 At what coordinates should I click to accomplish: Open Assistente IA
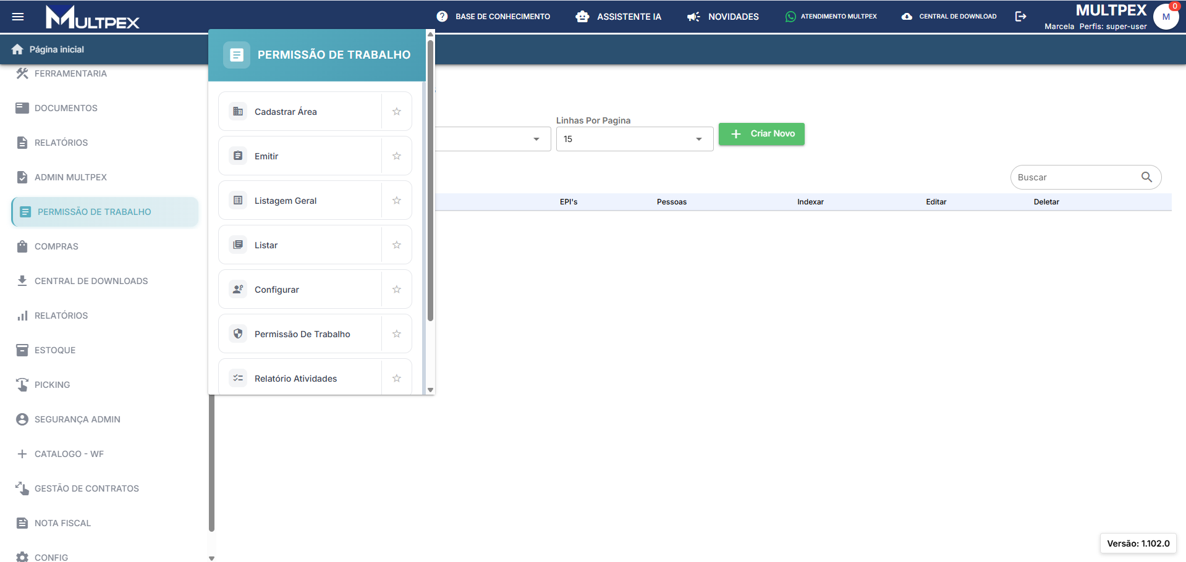tap(618, 17)
